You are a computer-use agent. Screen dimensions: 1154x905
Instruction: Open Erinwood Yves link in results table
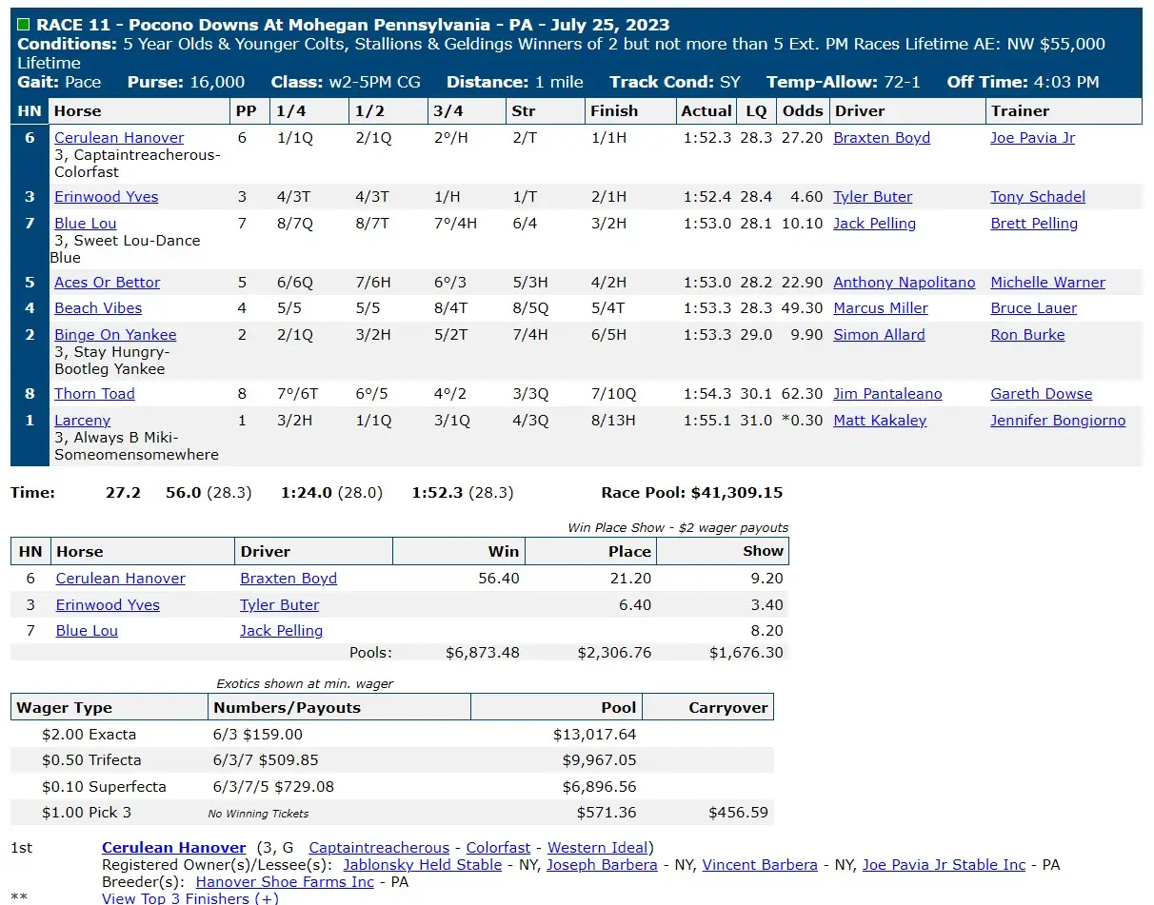pyautogui.click(x=107, y=197)
